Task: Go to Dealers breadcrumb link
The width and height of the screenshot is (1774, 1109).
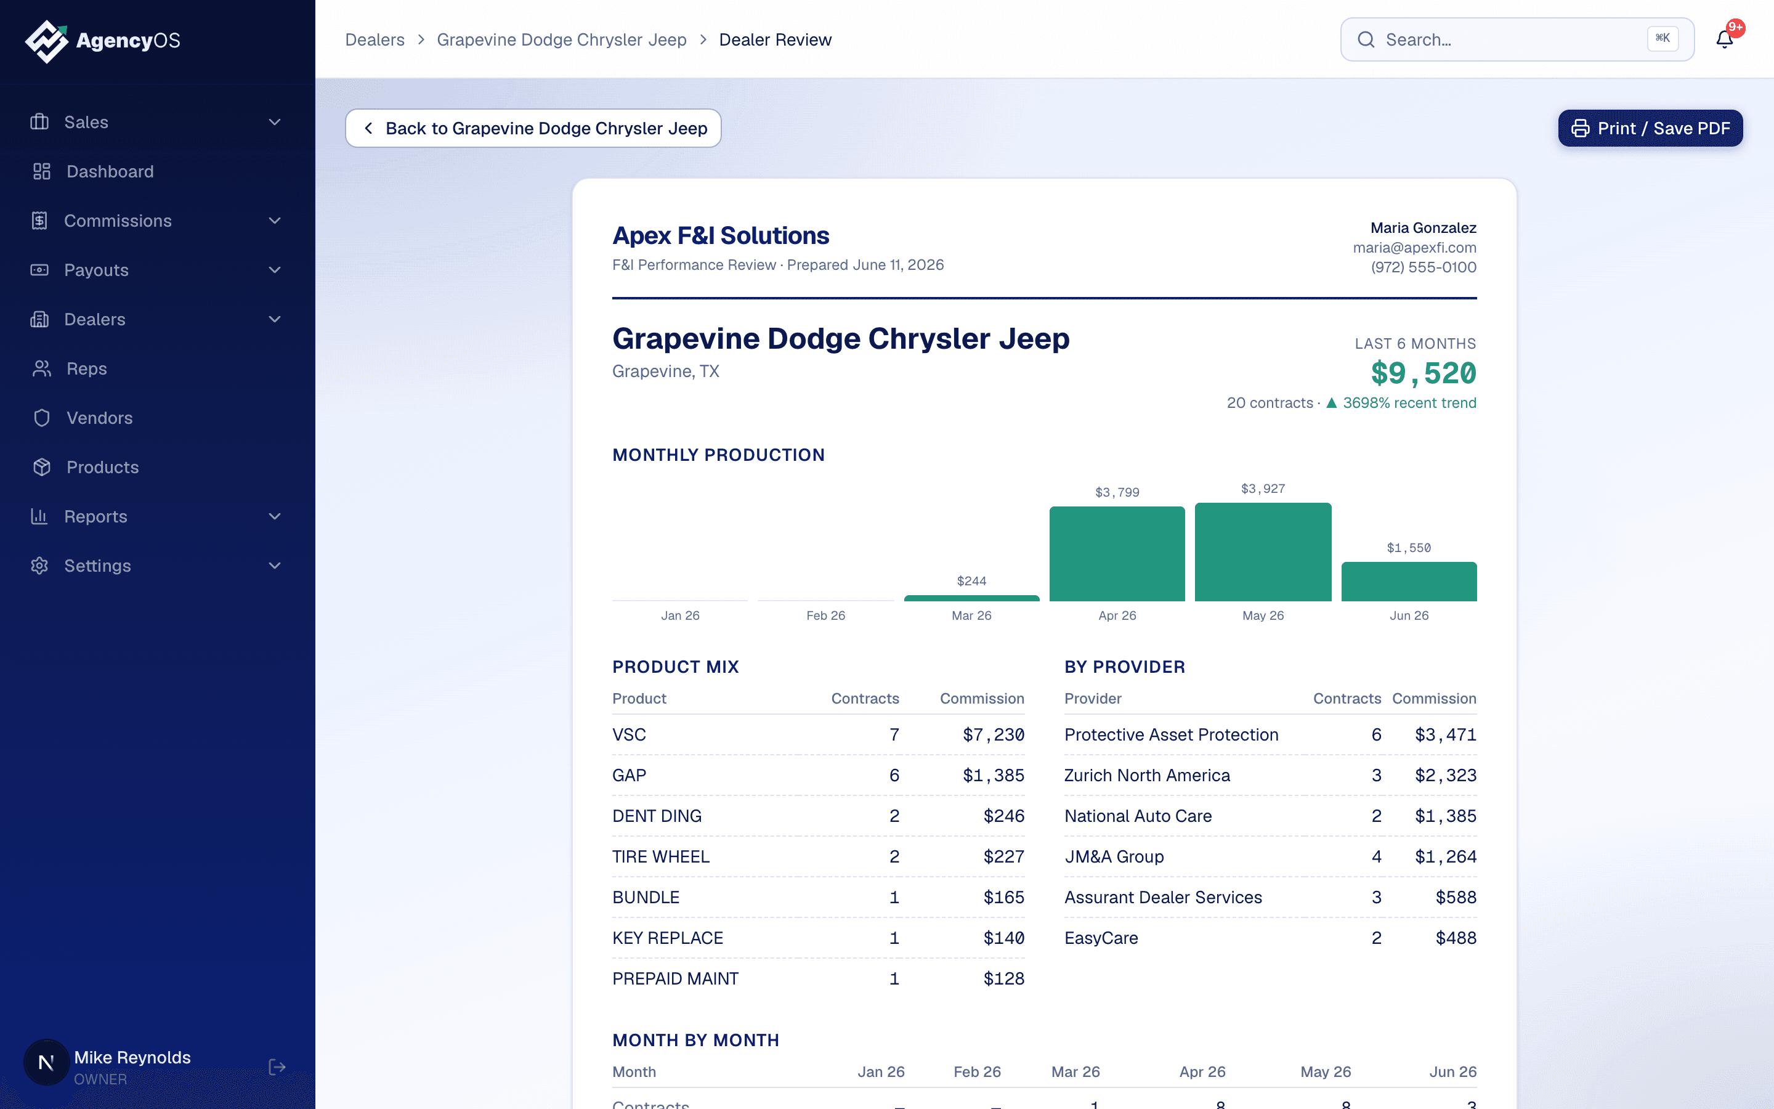Action: tap(375, 39)
